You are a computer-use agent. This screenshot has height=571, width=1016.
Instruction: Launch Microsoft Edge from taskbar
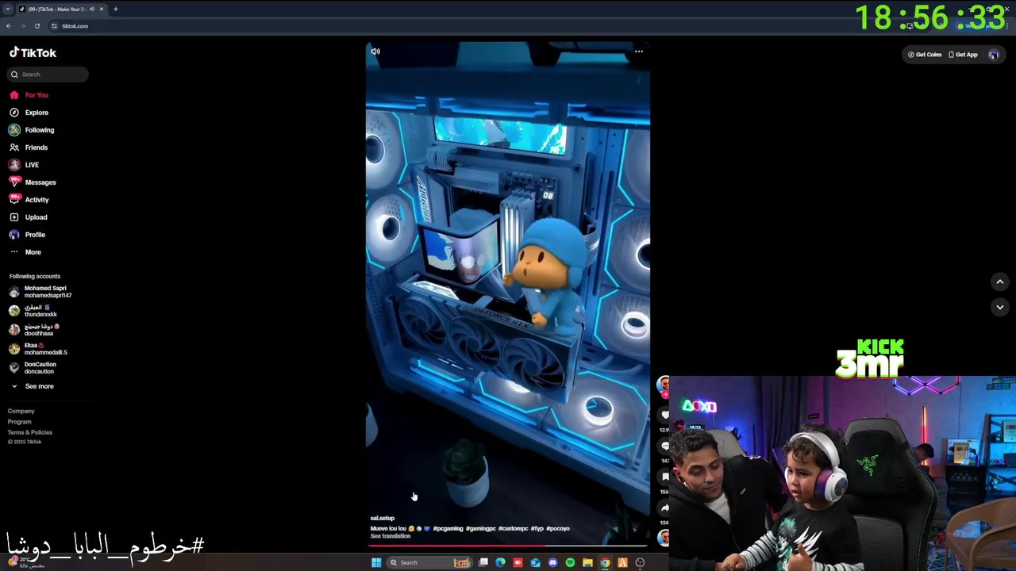click(500, 563)
